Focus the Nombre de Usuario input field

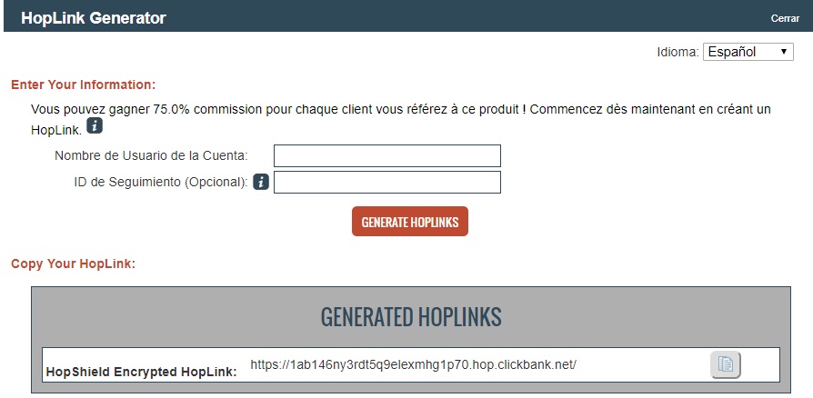pos(387,156)
